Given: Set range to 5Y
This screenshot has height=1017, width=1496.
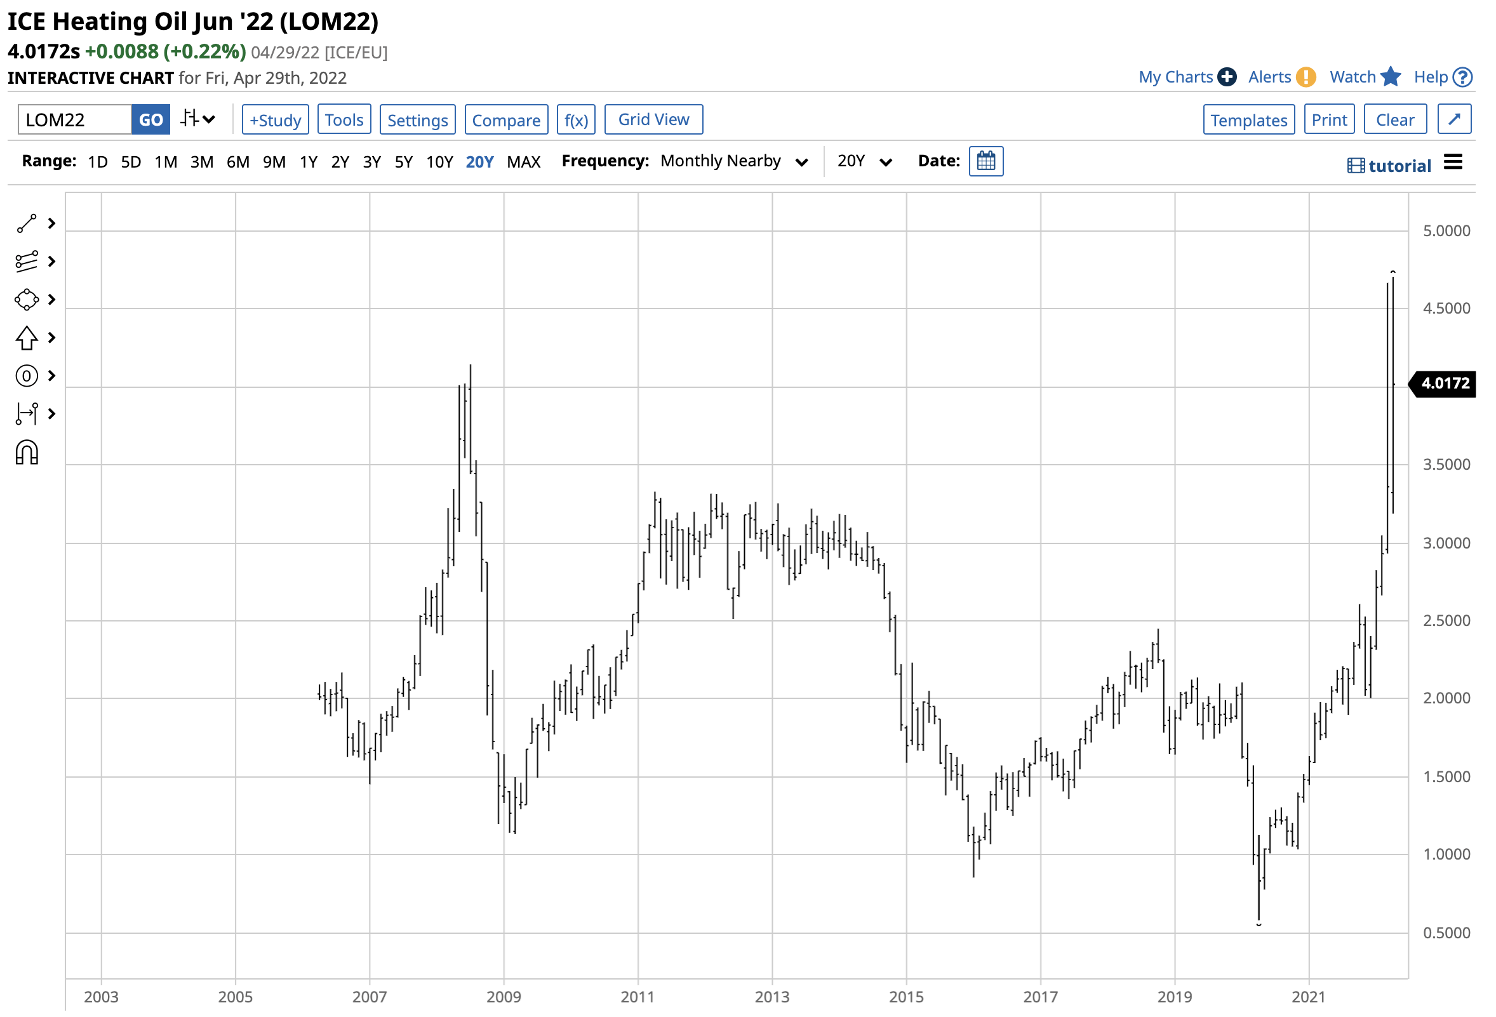Looking at the screenshot, I should (x=404, y=161).
